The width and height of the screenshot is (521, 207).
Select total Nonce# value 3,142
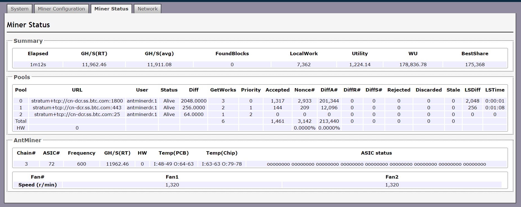(x=304, y=121)
